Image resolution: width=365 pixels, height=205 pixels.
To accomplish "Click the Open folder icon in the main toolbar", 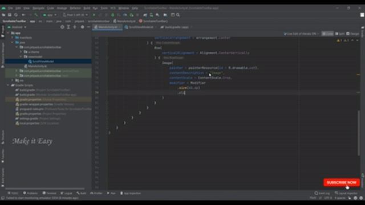I will point(3,15).
